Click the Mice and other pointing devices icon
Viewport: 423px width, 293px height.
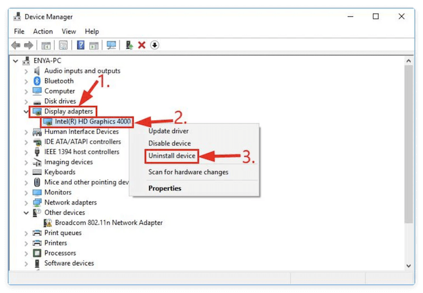(37, 182)
